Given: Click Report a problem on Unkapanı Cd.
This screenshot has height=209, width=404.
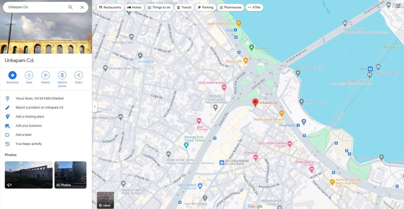Looking at the screenshot, I should (46, 107).
